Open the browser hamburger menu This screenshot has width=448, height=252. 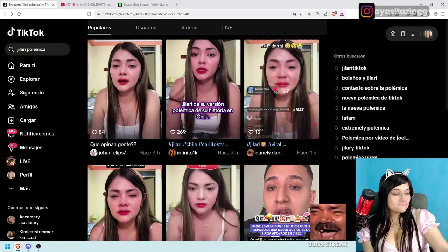point(443,14)
